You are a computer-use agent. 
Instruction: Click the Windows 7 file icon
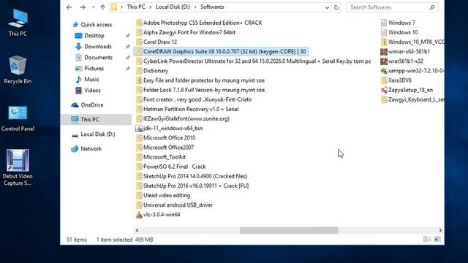[384, 23]
